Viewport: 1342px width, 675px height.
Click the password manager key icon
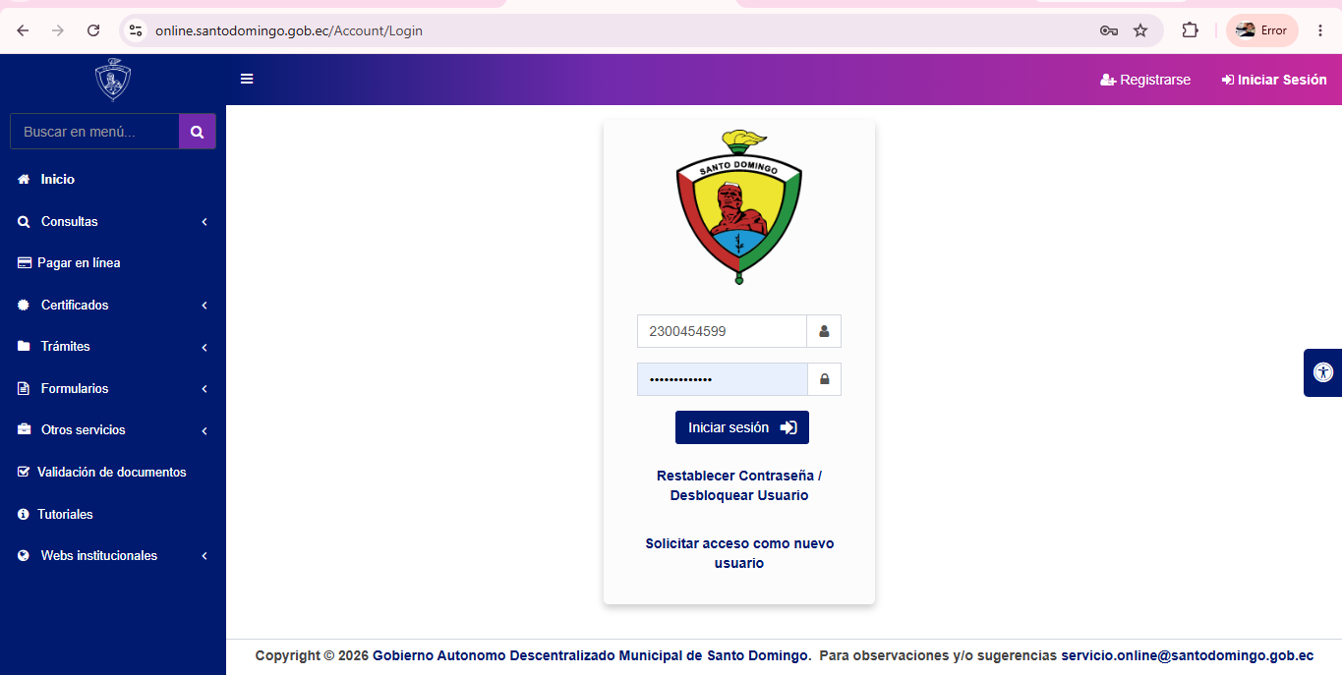point(1109,30)
